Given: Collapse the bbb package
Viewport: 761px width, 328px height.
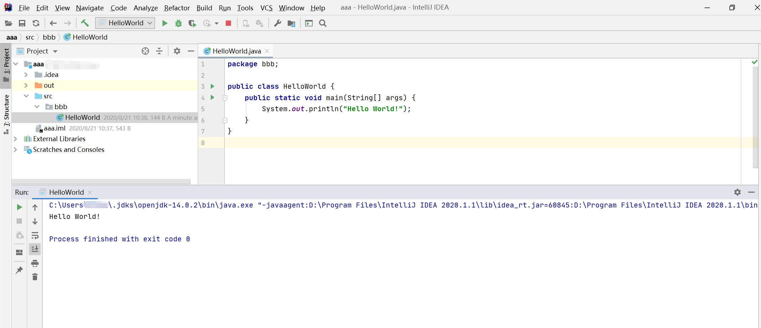Looking at the screenshot, I should click(x=37, y=107).
